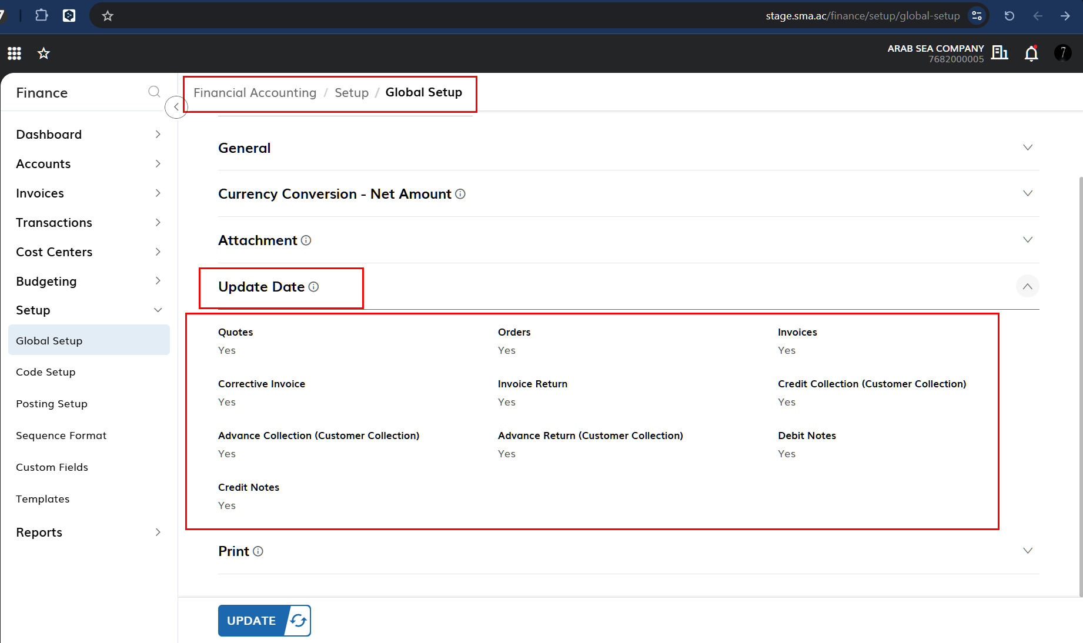
Task: Click the Invoice Return label
Action: point(533,384)
